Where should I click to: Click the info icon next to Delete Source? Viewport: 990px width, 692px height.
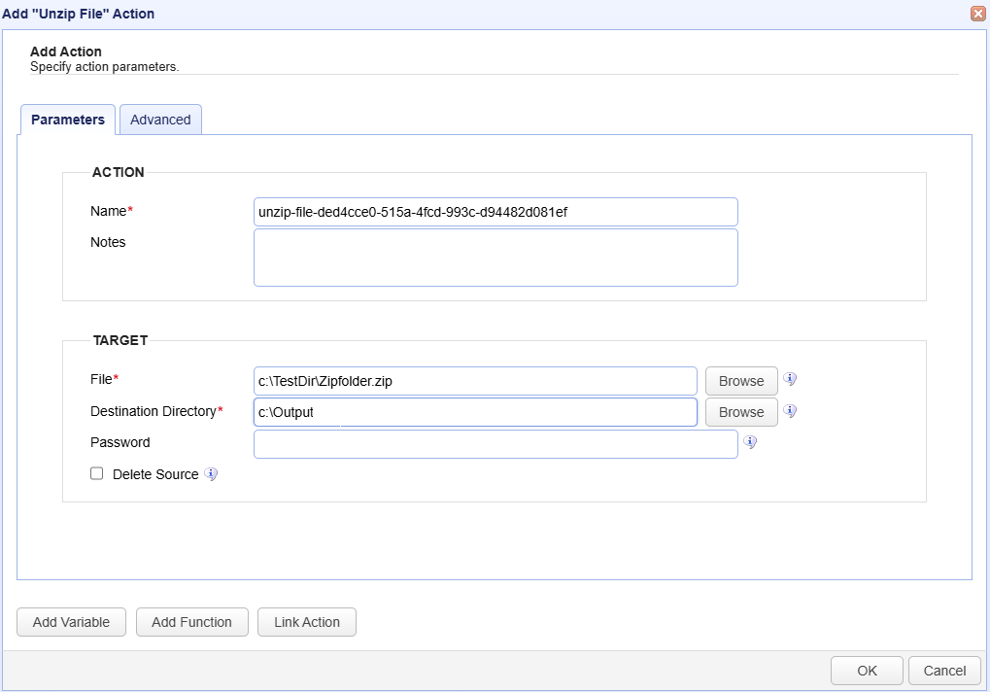click(x=211, y=474)
